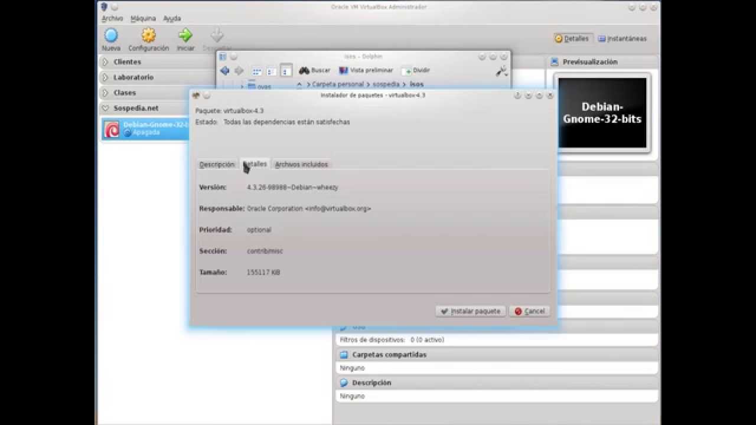The image size is (756, 425).
Task: Click the Instalar paquete button
Action: [x=470, y=311]
